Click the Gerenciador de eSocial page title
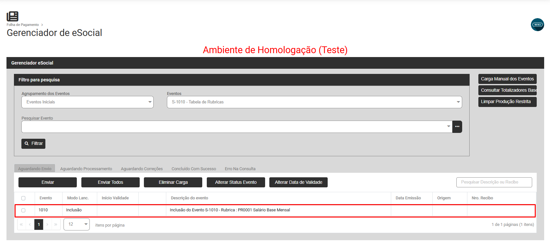This screenshot has width=550, height=247. [54, 33]
